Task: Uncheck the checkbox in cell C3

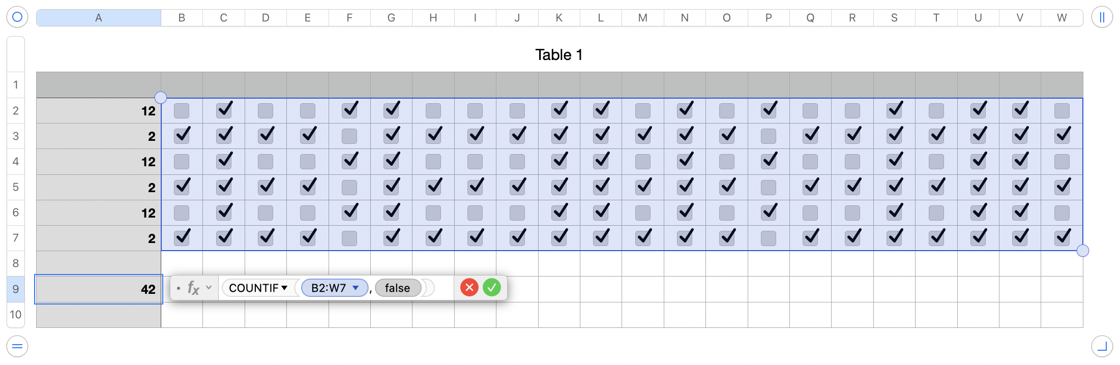Action: [224, 136]
